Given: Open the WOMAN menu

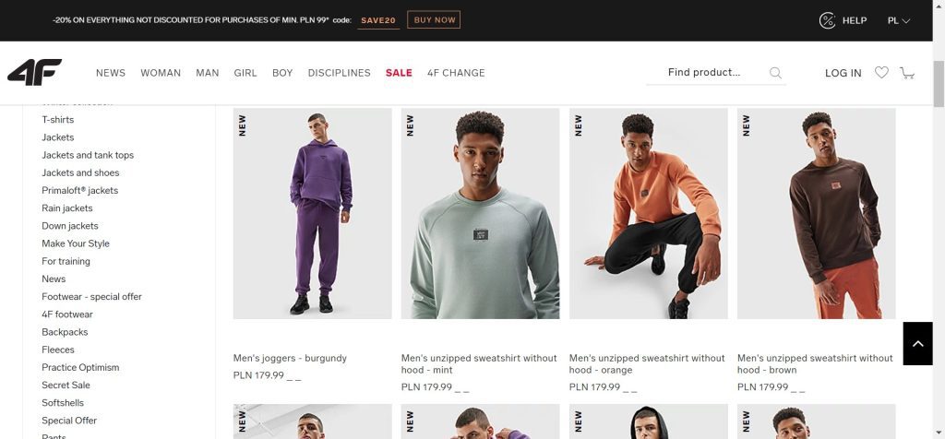Looking at the screenshot, I should click(161, 73).
